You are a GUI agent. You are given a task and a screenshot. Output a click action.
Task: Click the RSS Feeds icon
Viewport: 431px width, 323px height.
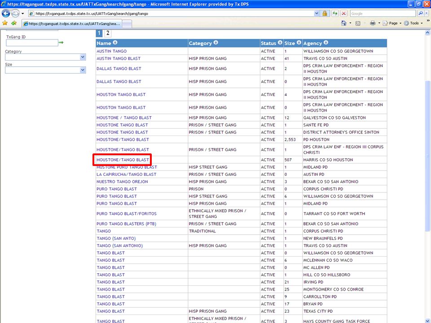coord(358,23)
